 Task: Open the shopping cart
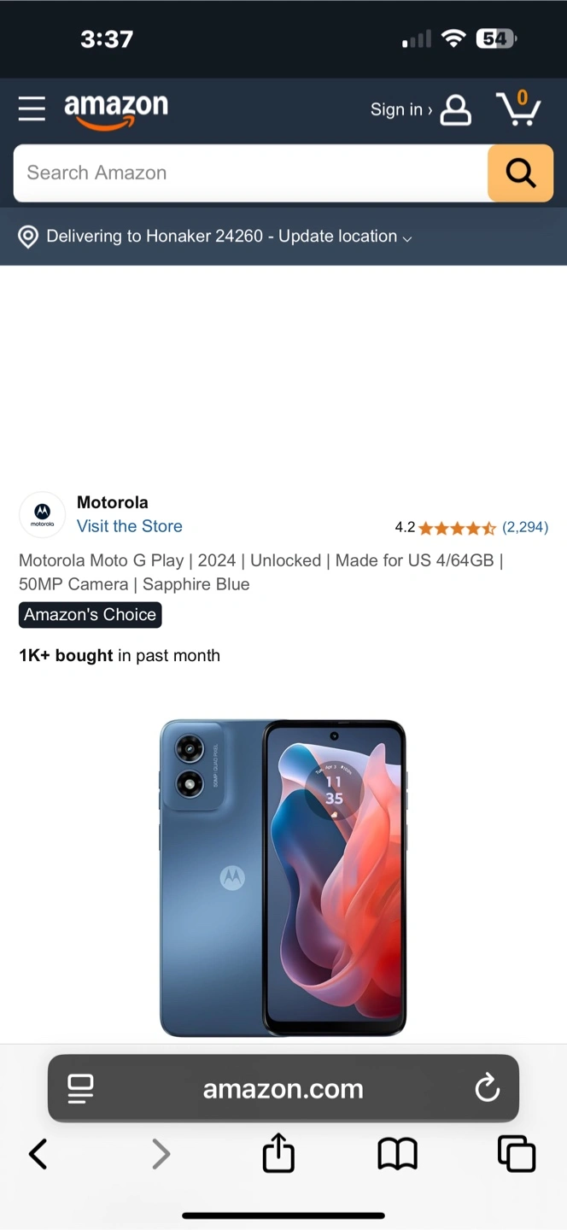[x=518, y=108]
